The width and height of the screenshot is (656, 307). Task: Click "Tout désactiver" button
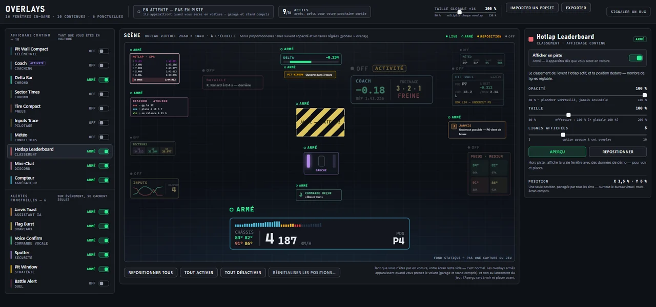click(243, 273)
